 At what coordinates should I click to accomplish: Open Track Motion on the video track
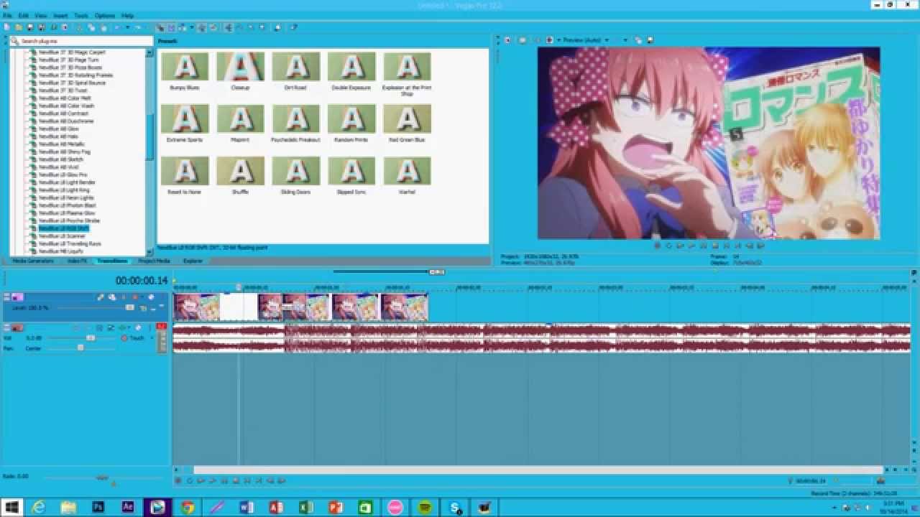(x=112, y=297)
